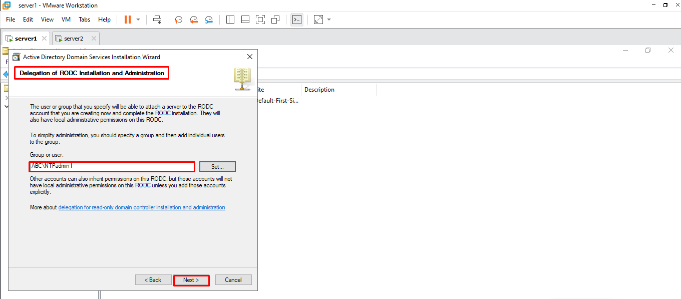Toggle the thumbnail bar view
Viewport: 681px width, 299px height.
point(245,20)
